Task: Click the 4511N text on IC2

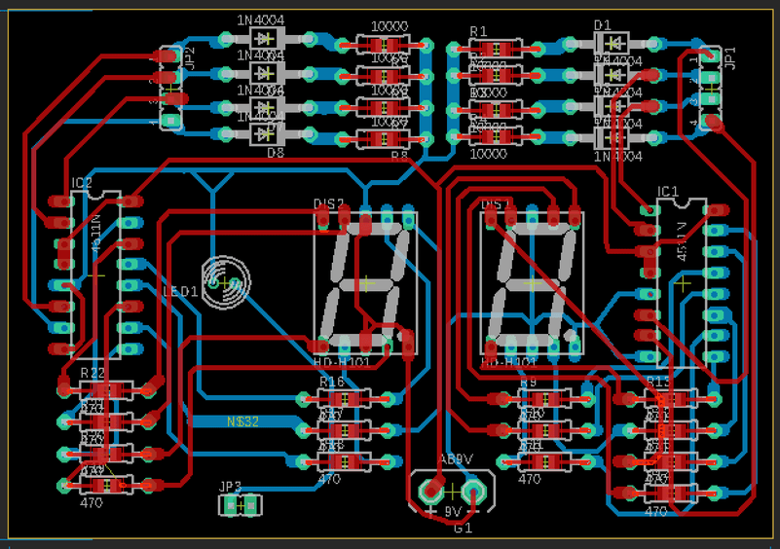Action: [x=96, y=234]
